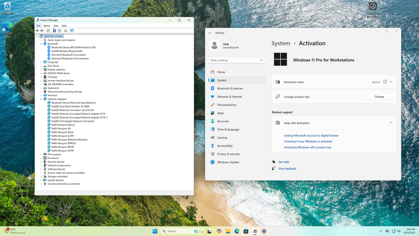
Task: Click the speaker volume tray icon
Action: pyautogui.click(x=399, y=231)
